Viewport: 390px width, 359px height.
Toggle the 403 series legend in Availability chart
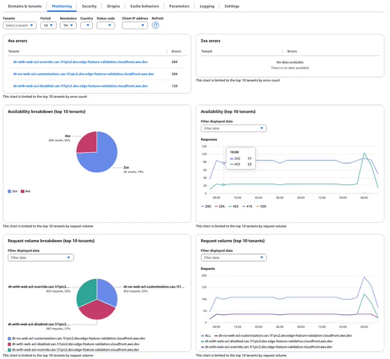point(233,206)
